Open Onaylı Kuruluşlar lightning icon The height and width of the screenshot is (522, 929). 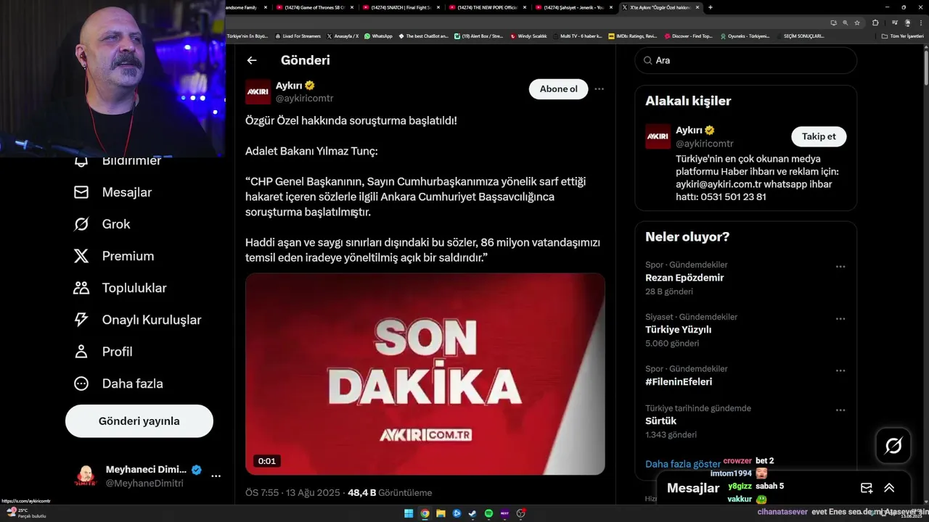[x=81, y=320]
